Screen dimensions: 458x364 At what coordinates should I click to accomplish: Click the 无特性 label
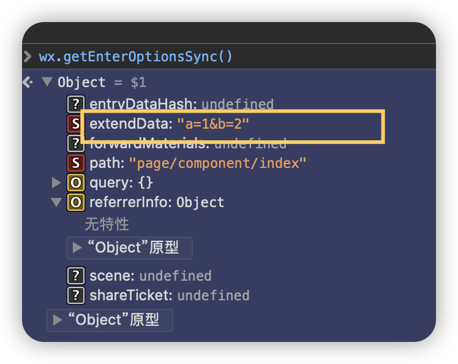click(x=107, y=224)
